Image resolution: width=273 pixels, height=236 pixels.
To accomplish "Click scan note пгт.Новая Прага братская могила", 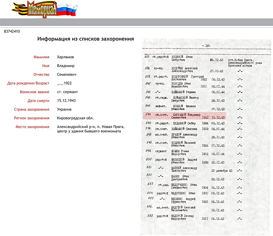I will pyautogui.click(x=245, y=63).
